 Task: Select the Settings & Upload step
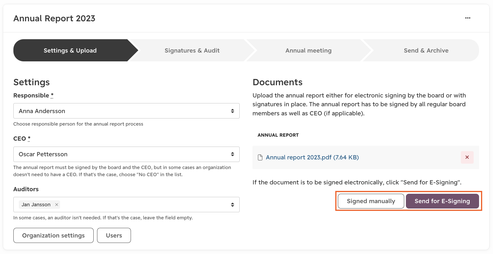[70, 50]
